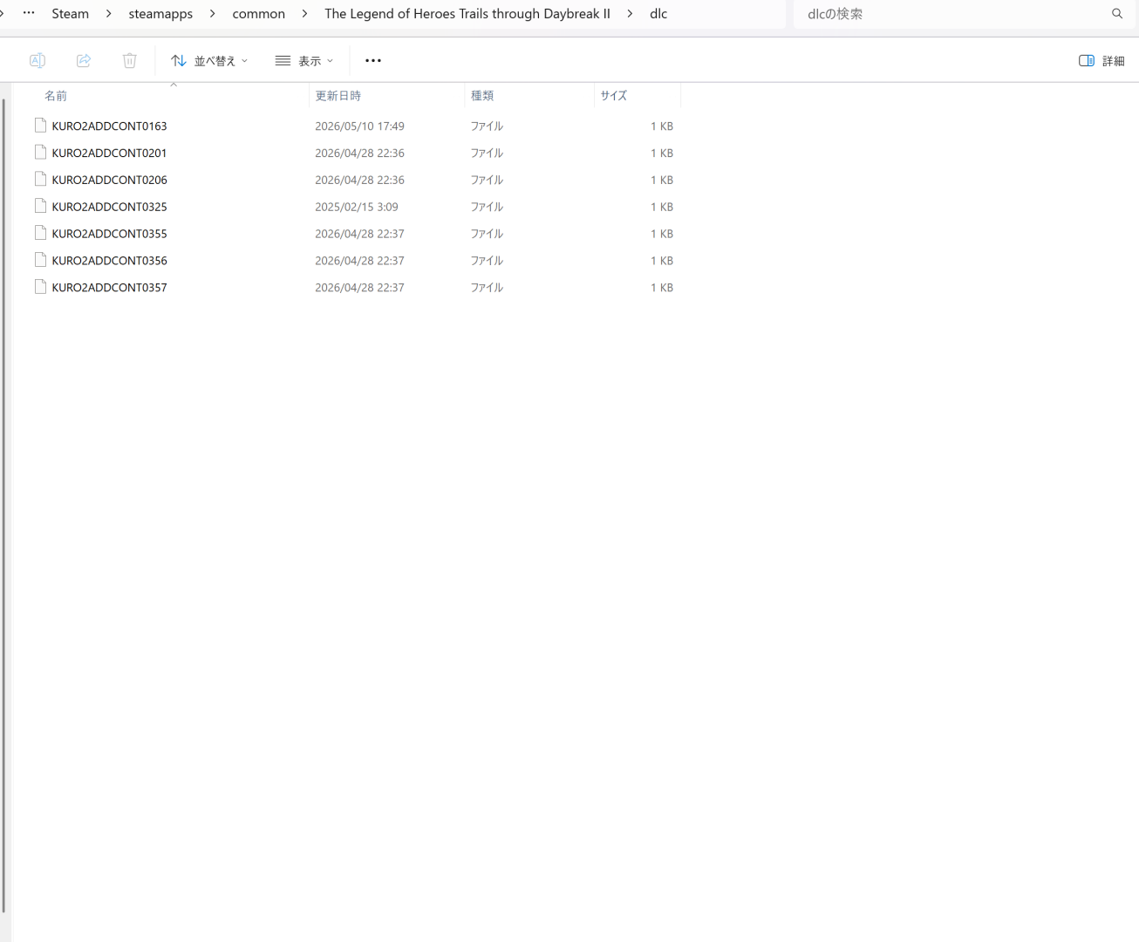This screenshot has width=1139, height=942.
Task: Sort by the size (サイズ) column header
Action: coord(637,95)
